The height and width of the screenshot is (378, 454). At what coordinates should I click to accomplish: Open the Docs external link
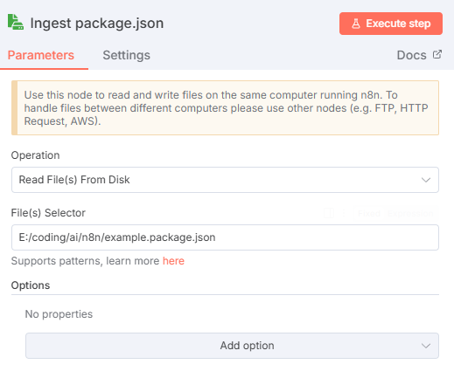point(419,55)
